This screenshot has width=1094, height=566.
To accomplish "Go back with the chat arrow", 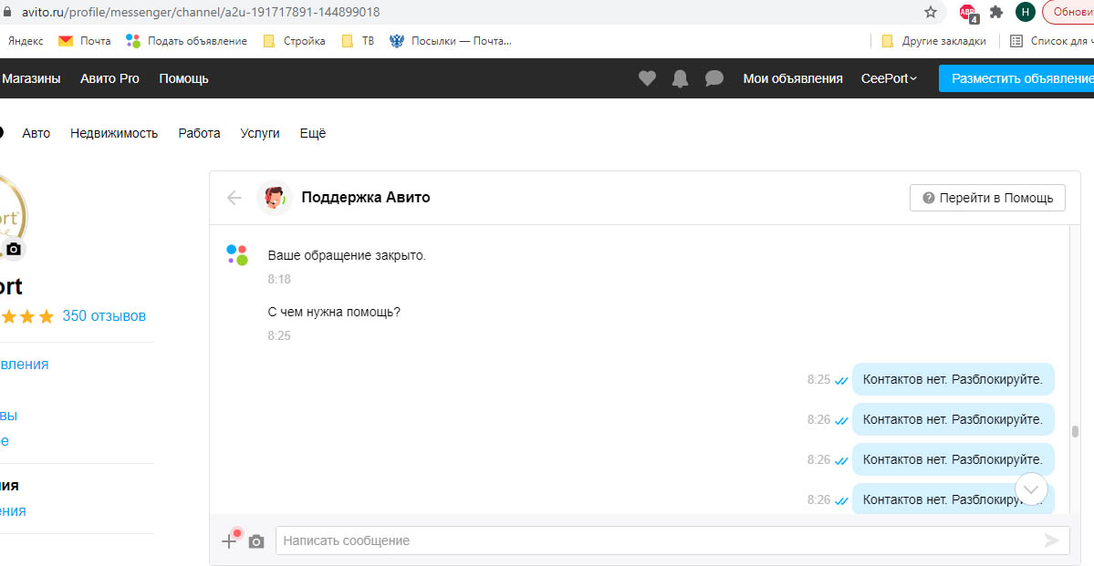I will point(234,198).
